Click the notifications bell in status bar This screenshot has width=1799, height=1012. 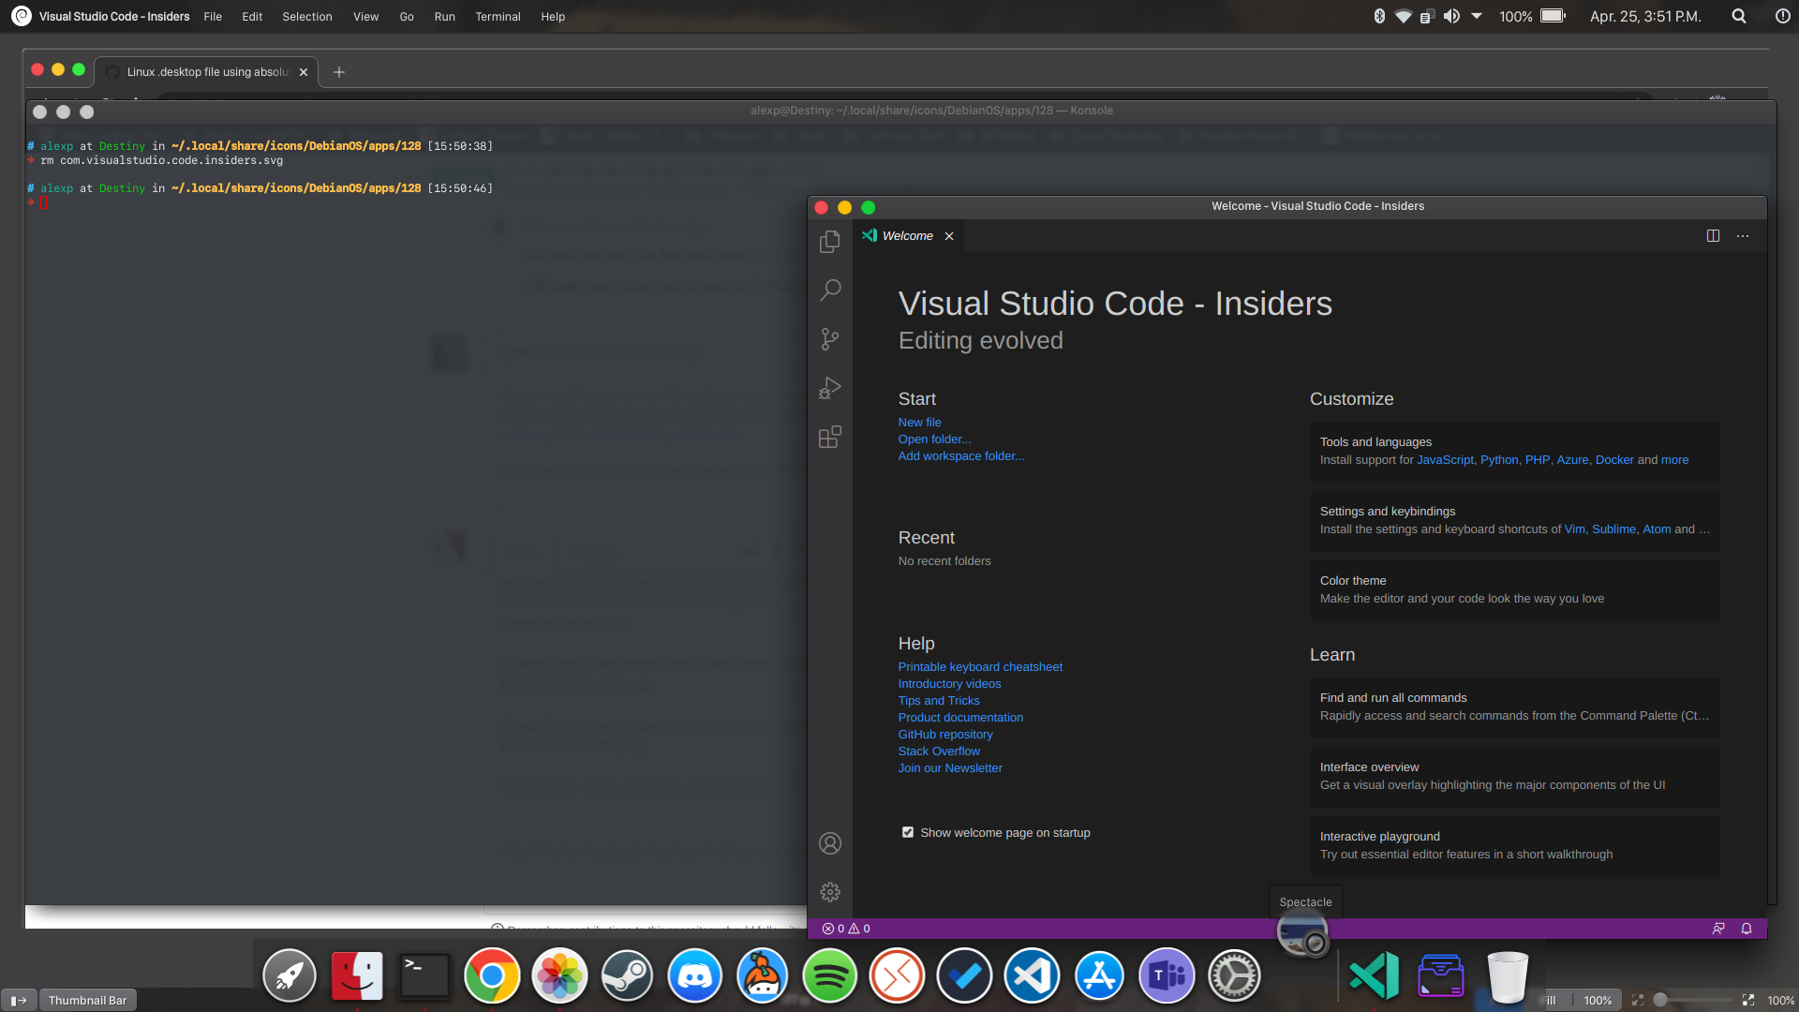1747,929
